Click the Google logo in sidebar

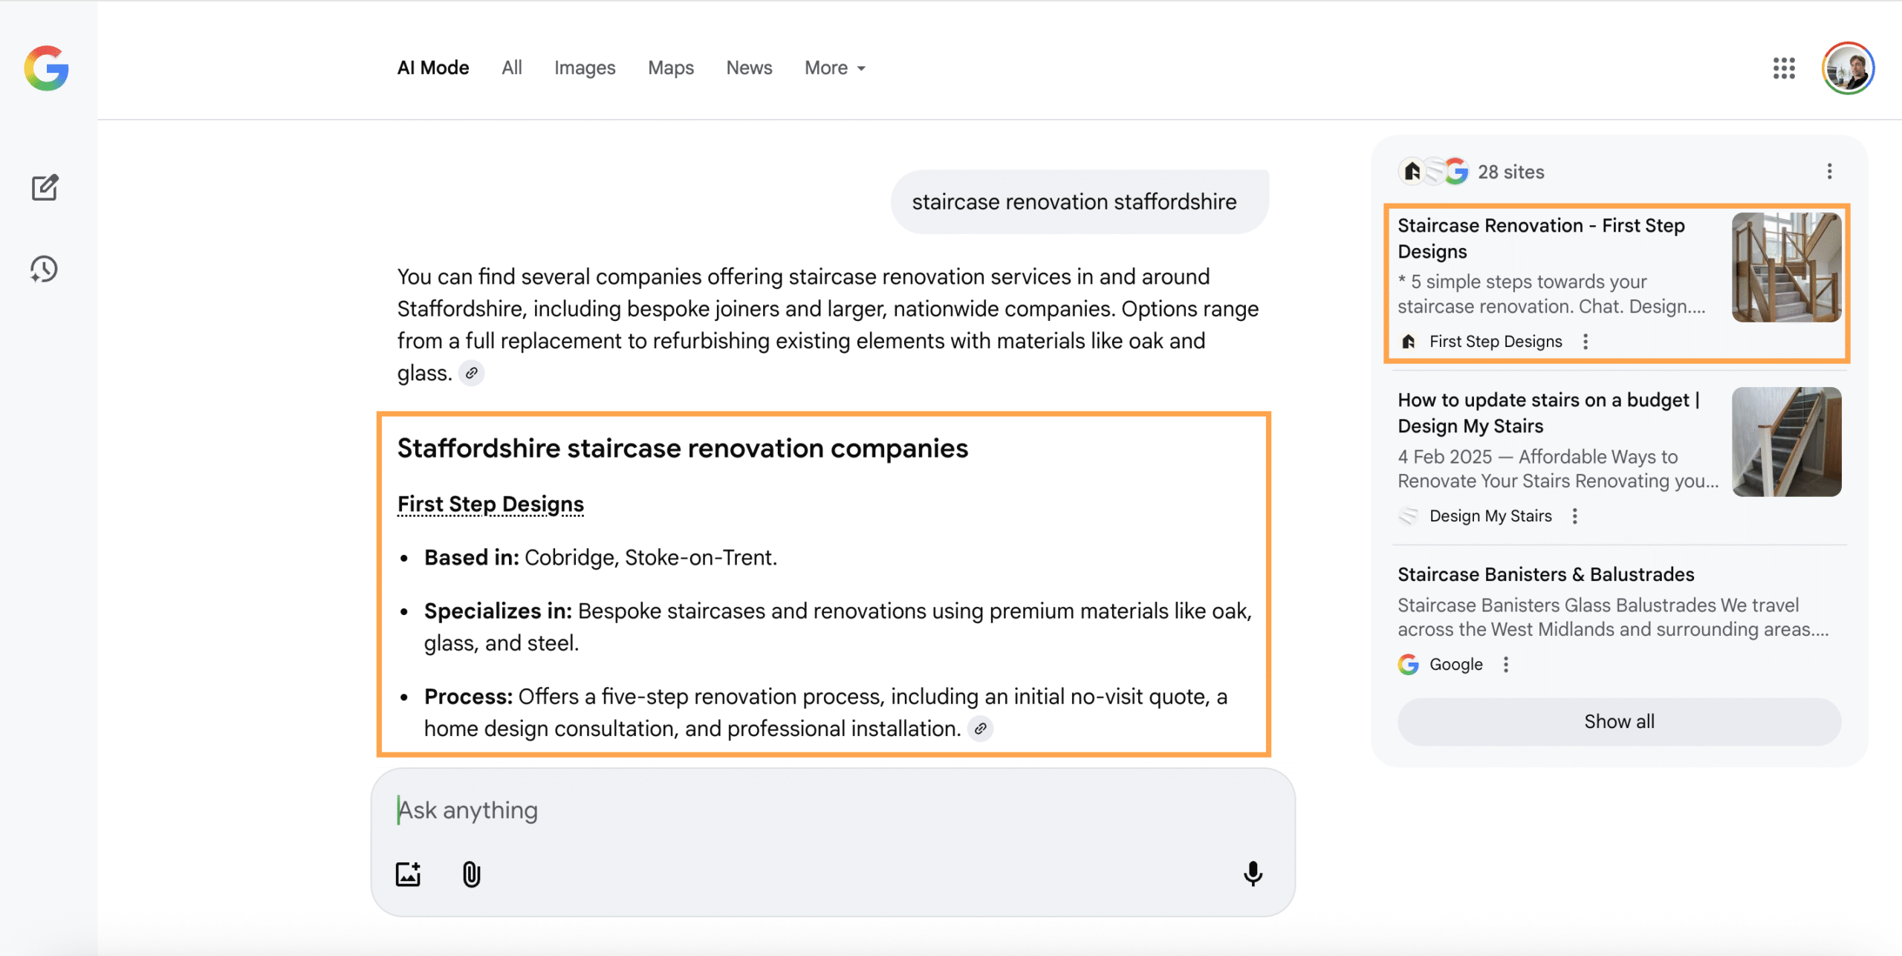pos(46,68)
